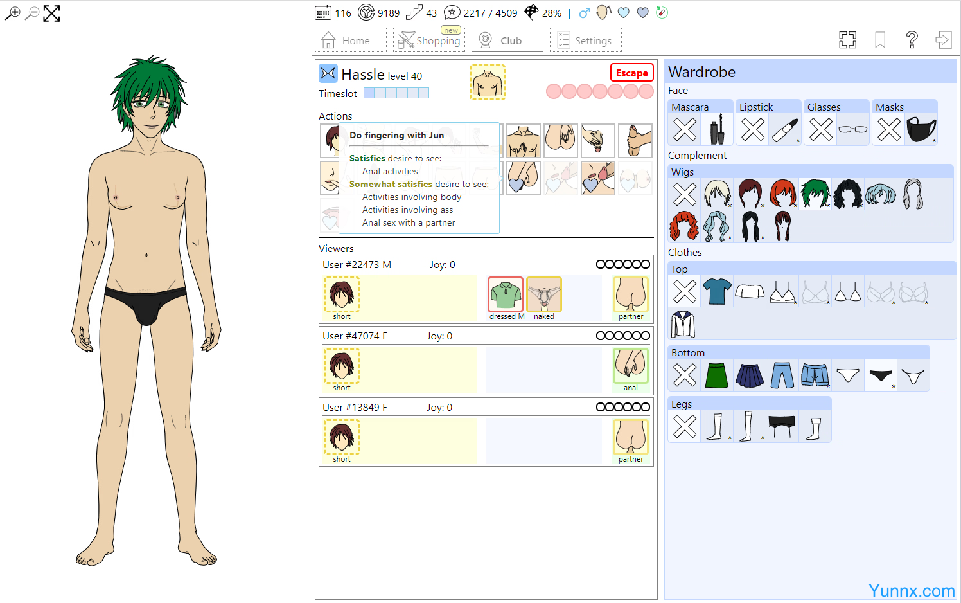Toggle fullscreen mode icon
Screen dimensions: 961x603
click(847, 40)
